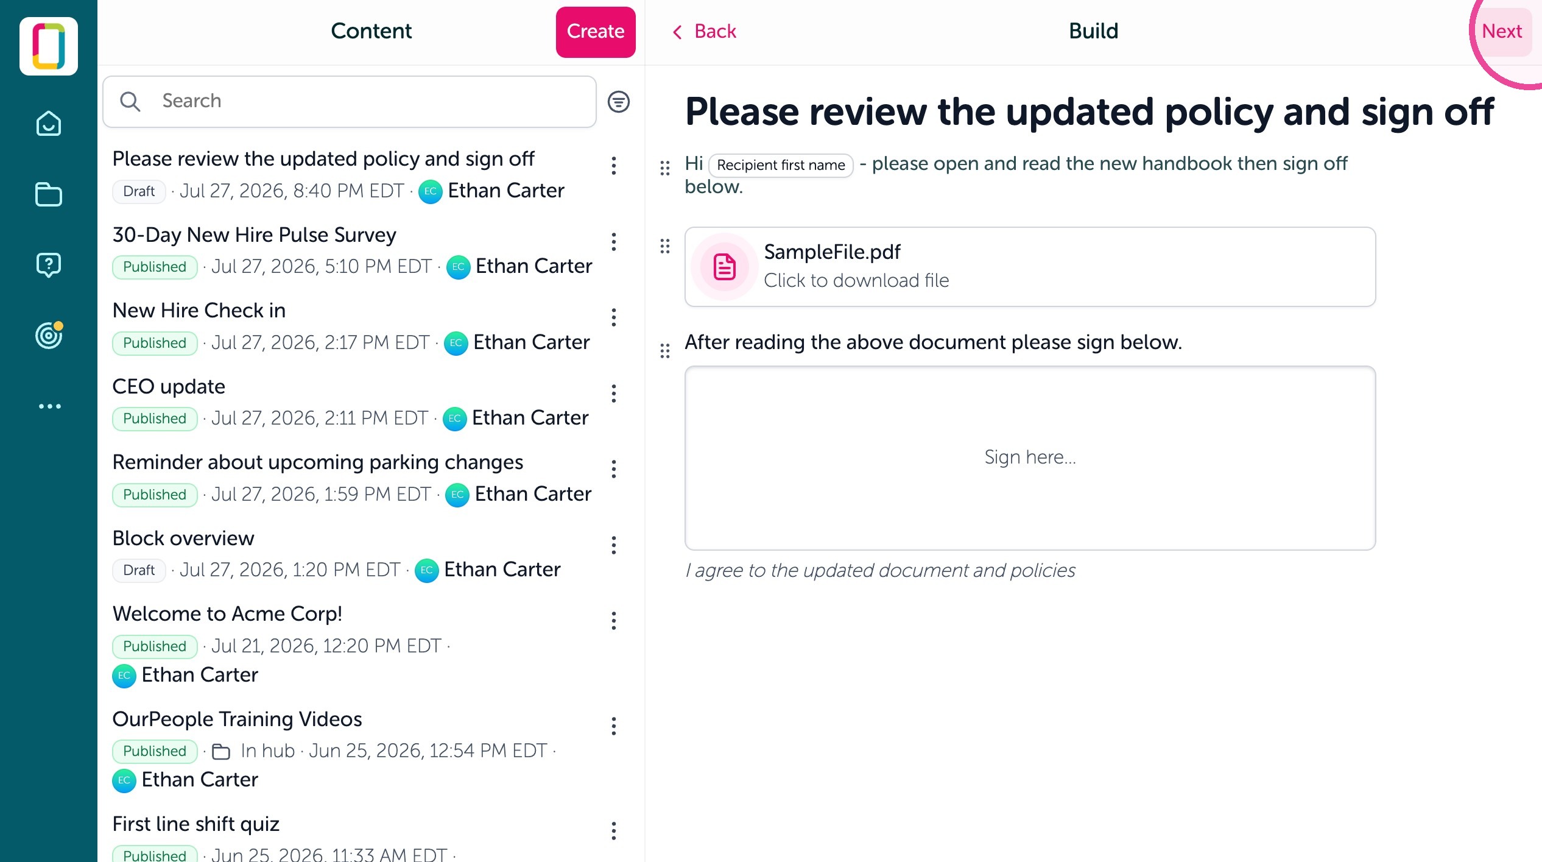This screenshot has width=1542, height=862.
Task: Click the Create button
Action: pos(596,32)
